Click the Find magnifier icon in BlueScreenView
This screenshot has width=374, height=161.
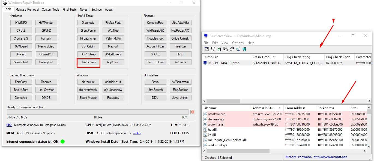click(x=238, y=49)
